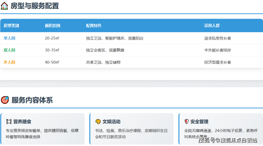This screenshot has height=146, width=263.
Task: Click the 安全管理 shield icon
Action: pos(187,122)
